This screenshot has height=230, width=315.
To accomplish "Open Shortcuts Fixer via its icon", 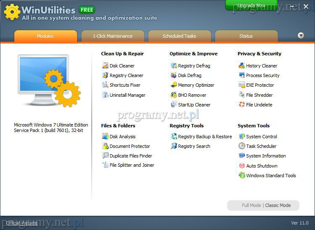I will tap(105, 85).
